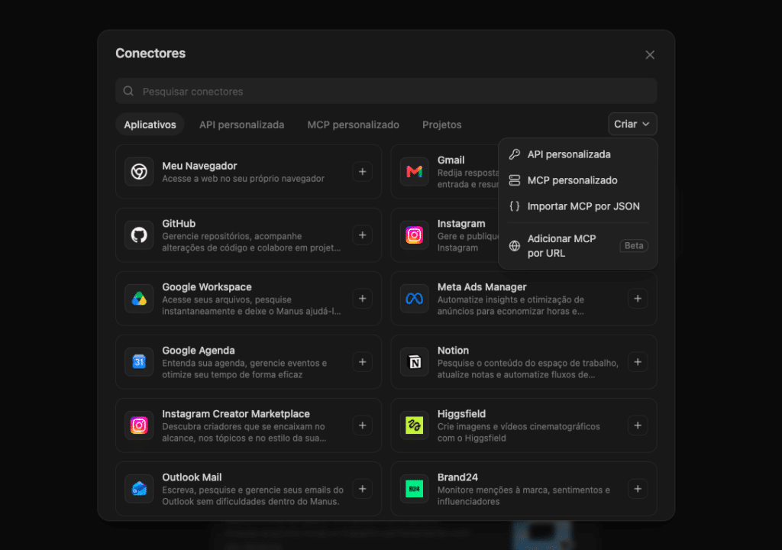The height and width of the screenshot is (550, 782).
Task: Click the Google Workspace Drive icon
Action: click(x=139, y=299)
